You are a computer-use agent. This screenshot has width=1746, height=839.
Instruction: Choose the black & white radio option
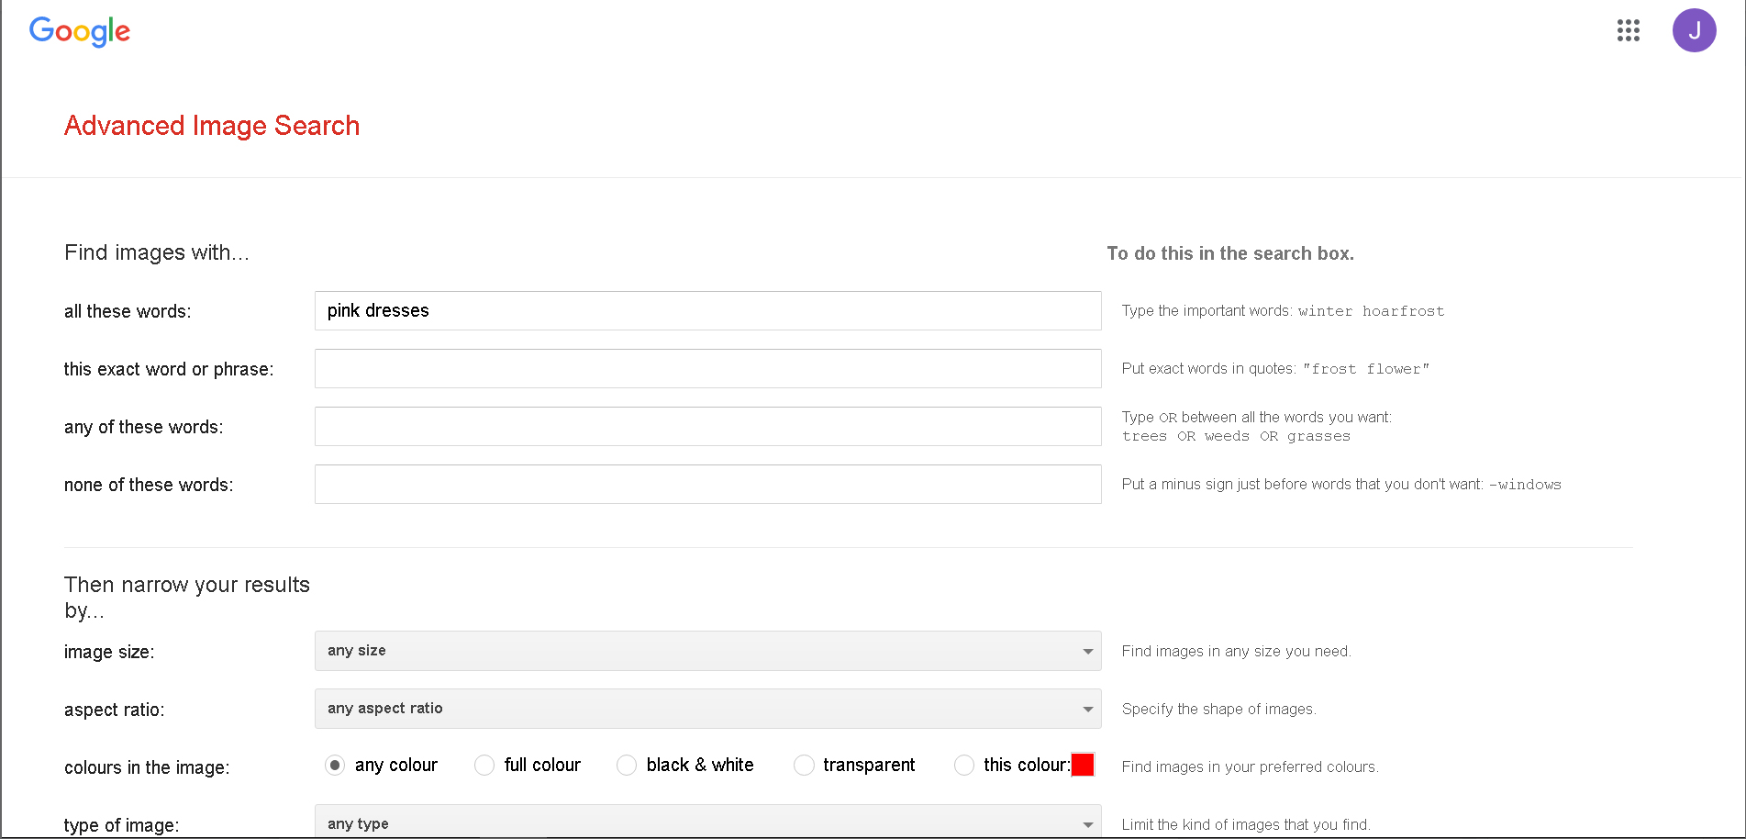(627, 765)
